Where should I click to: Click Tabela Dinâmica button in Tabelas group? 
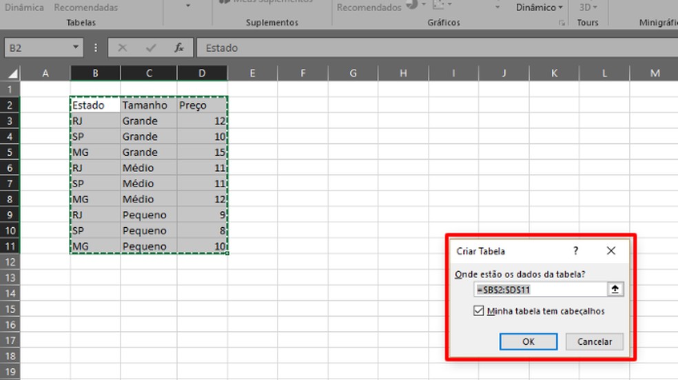coord(24,8)
